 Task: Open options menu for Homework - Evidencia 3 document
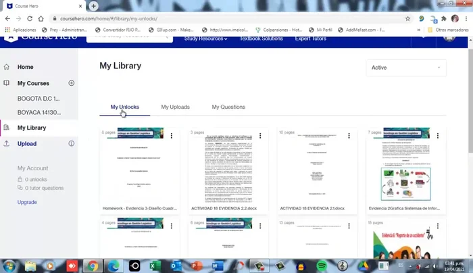(172, 136)
